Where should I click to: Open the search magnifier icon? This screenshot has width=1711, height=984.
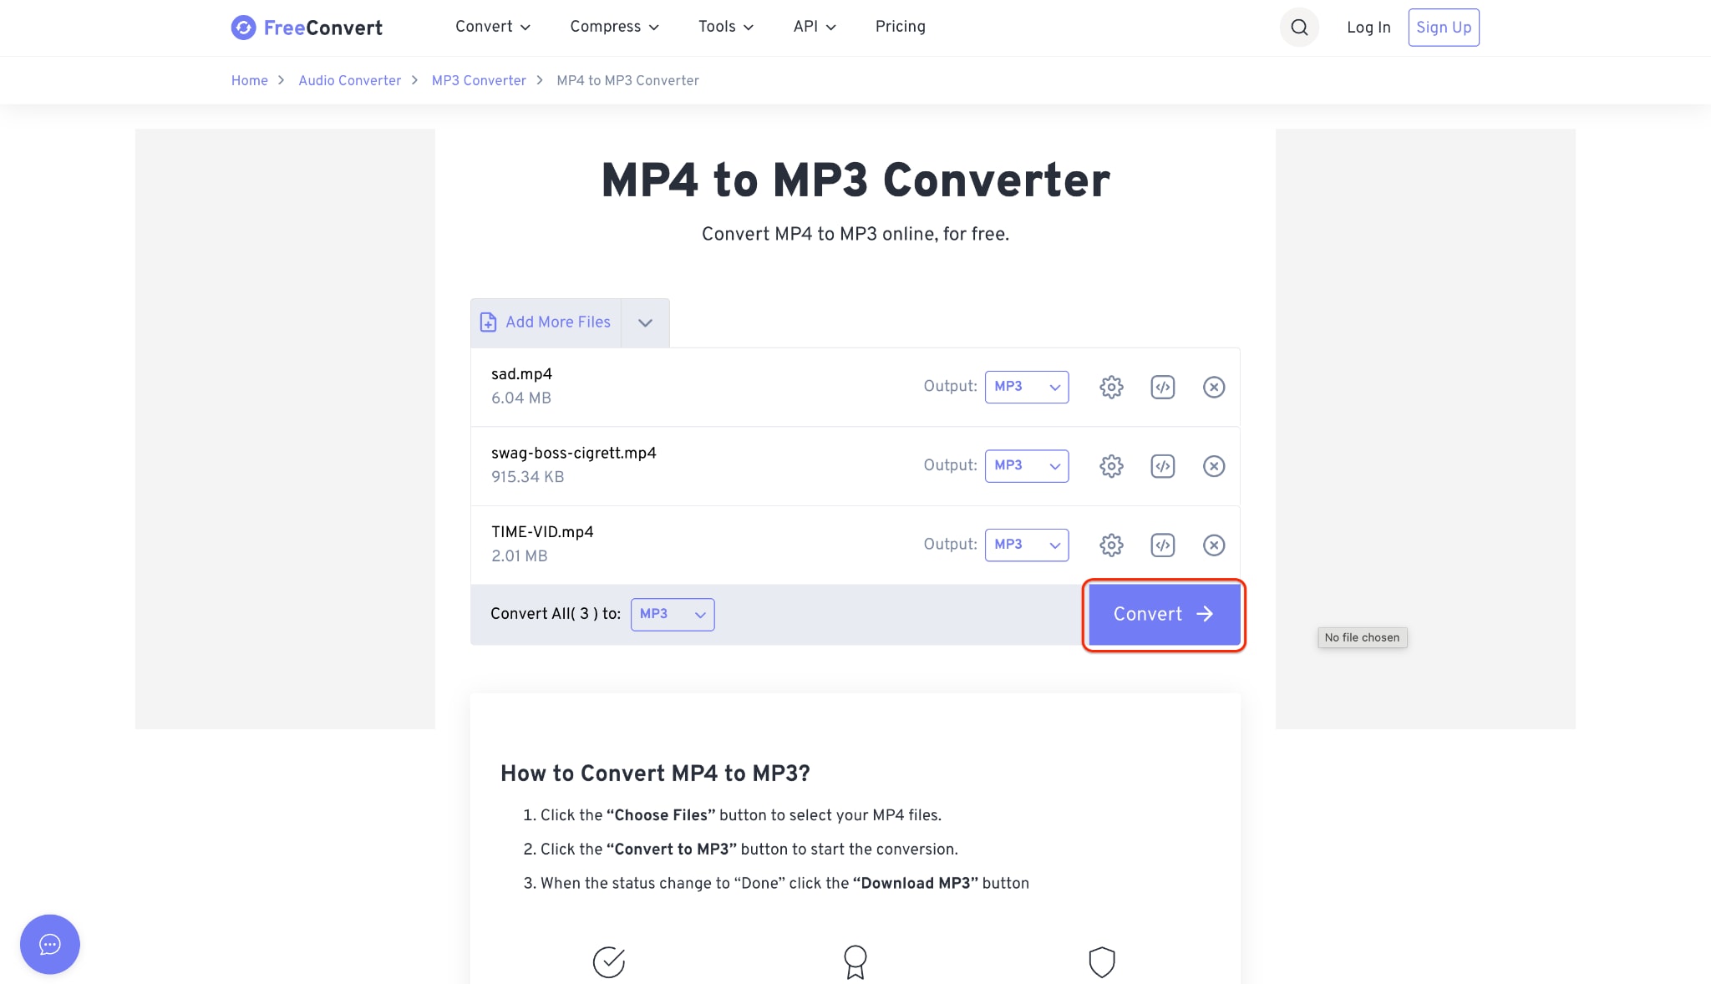1299,28
